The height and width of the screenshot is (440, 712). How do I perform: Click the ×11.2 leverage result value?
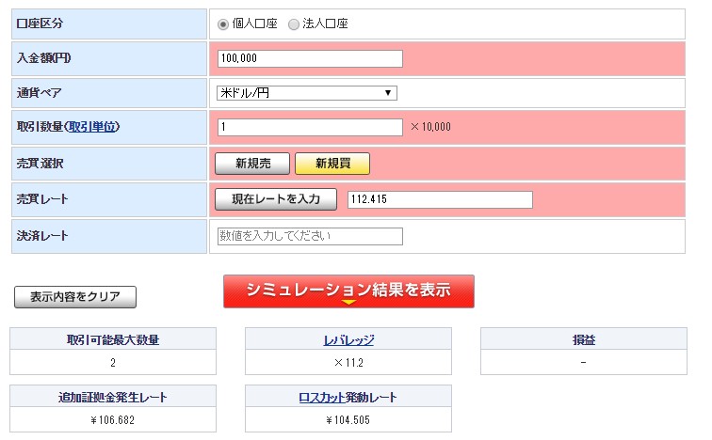pos(348,362)
